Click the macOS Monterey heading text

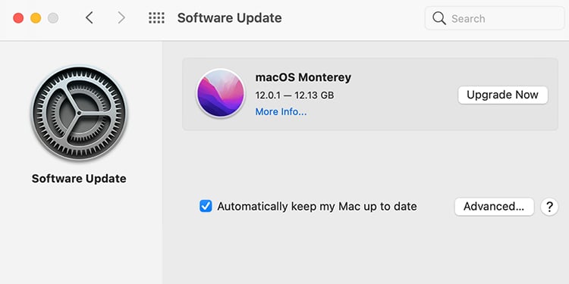pos(303,77)
